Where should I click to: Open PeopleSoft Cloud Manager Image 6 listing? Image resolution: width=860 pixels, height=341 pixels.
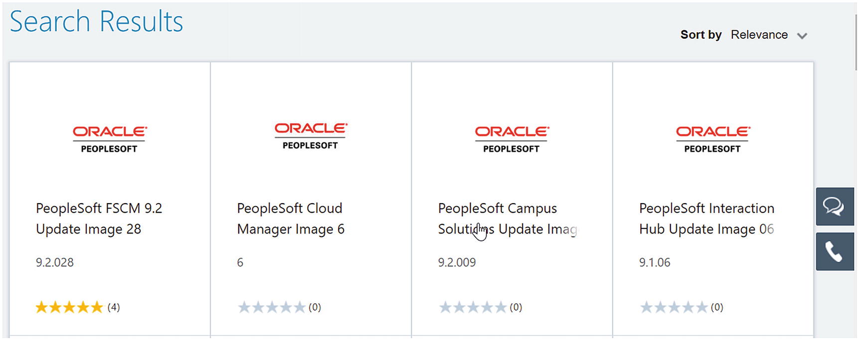point(291,219)
